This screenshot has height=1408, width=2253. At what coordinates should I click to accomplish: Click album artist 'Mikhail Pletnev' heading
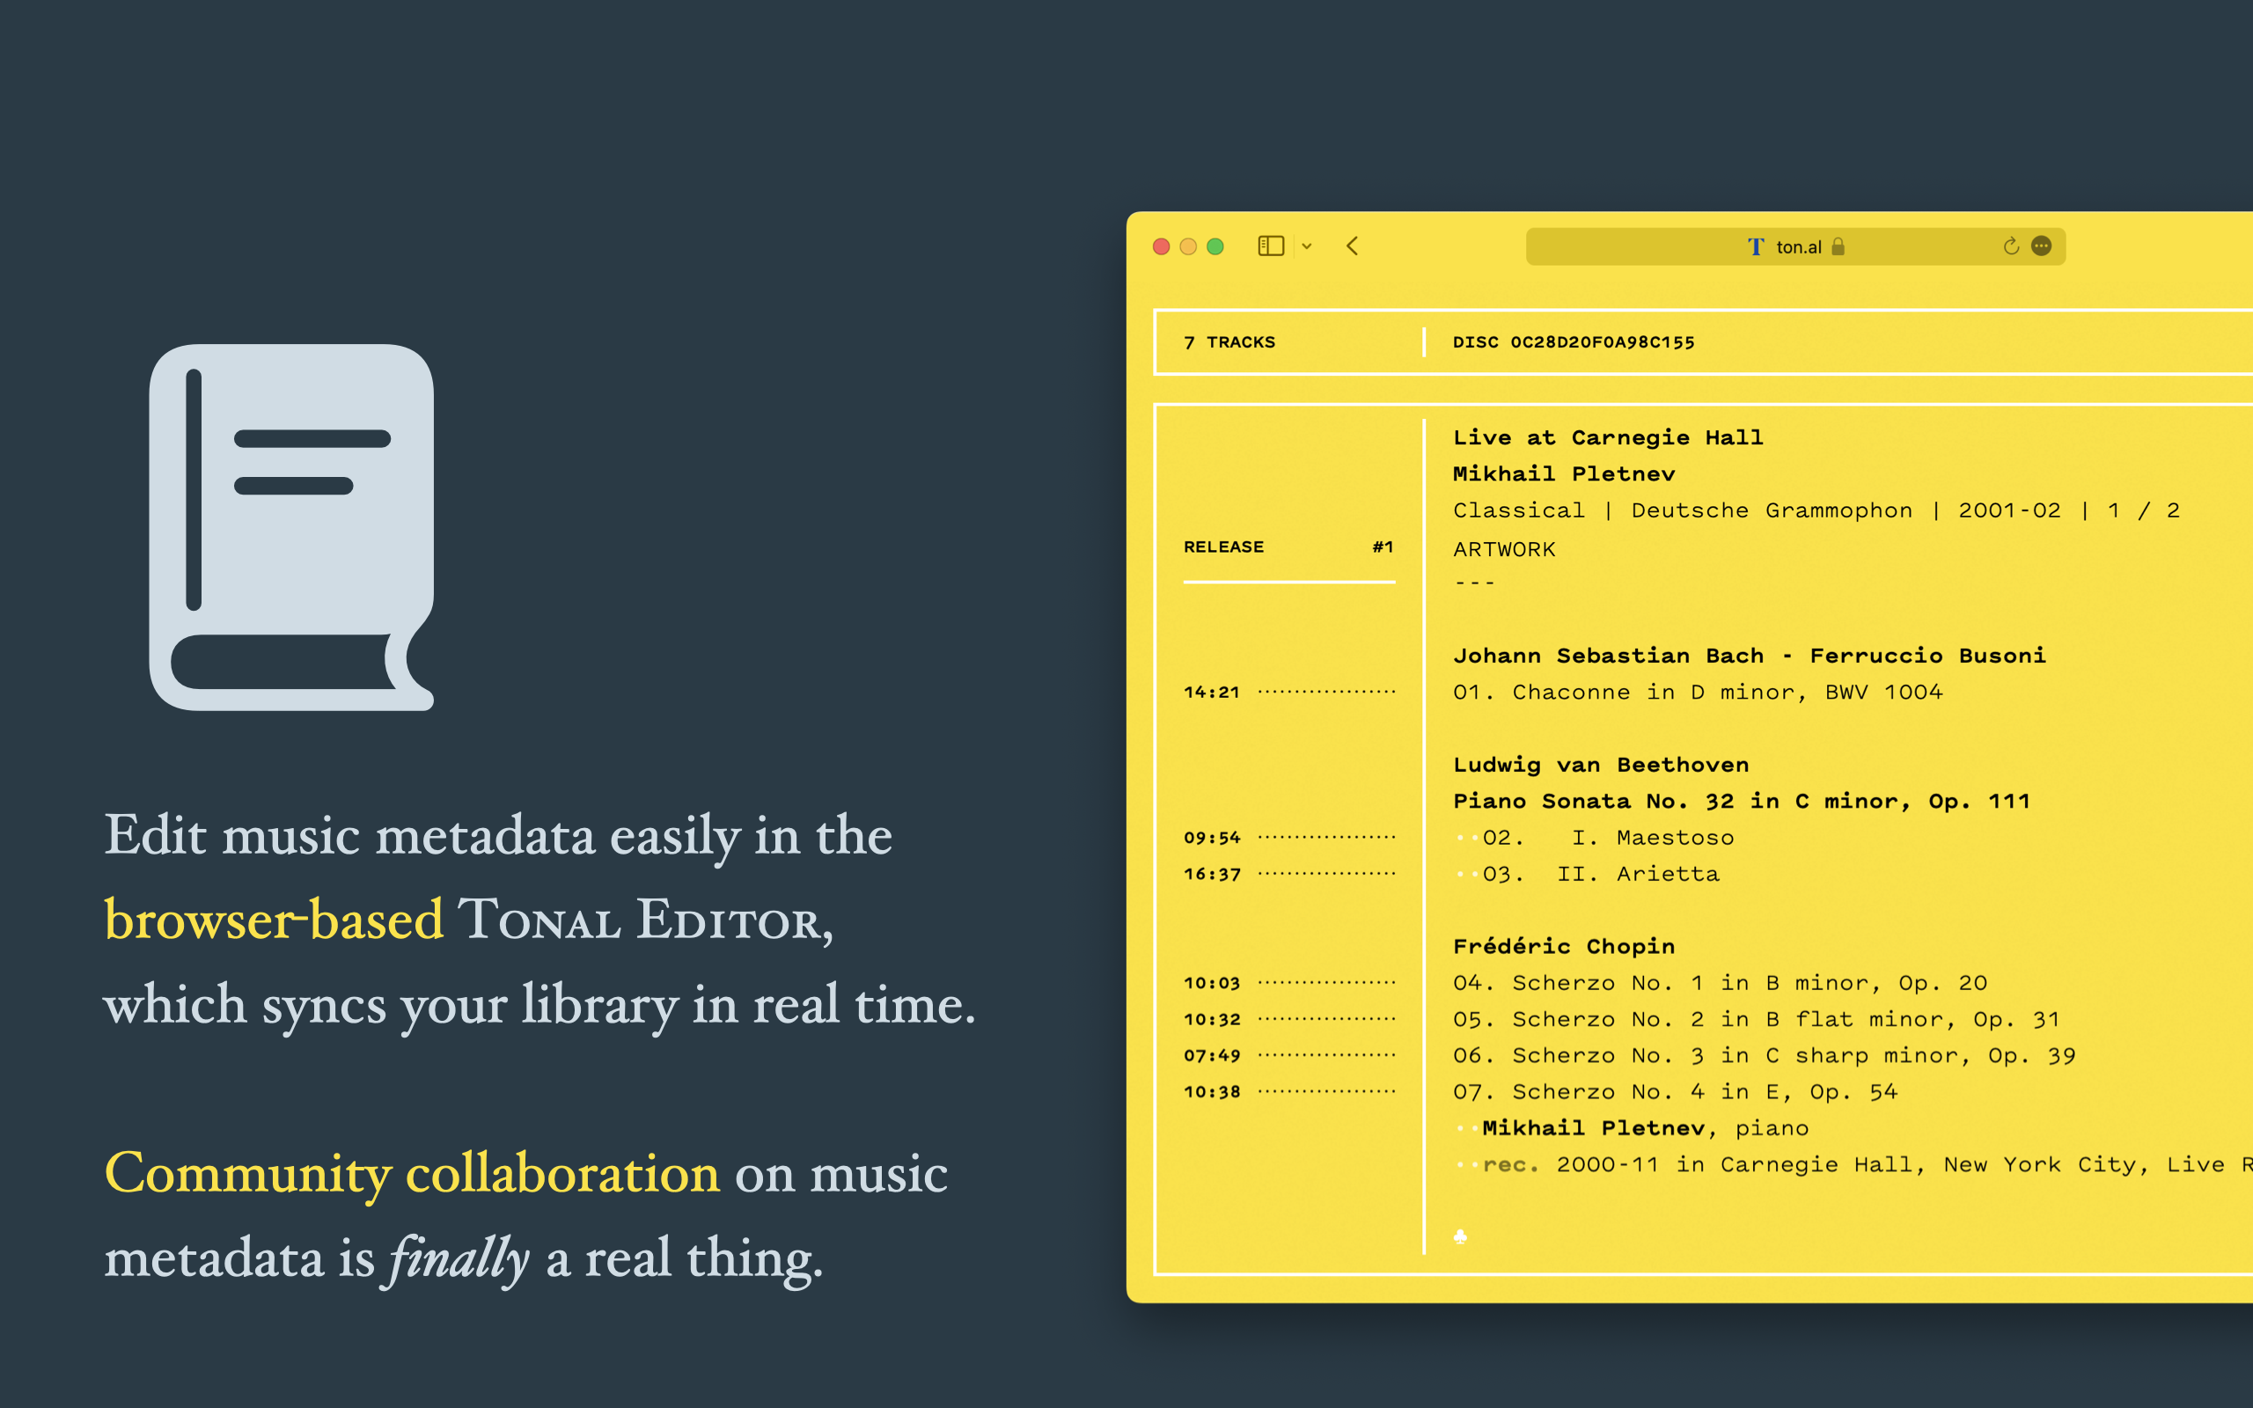coord(1564,474)
